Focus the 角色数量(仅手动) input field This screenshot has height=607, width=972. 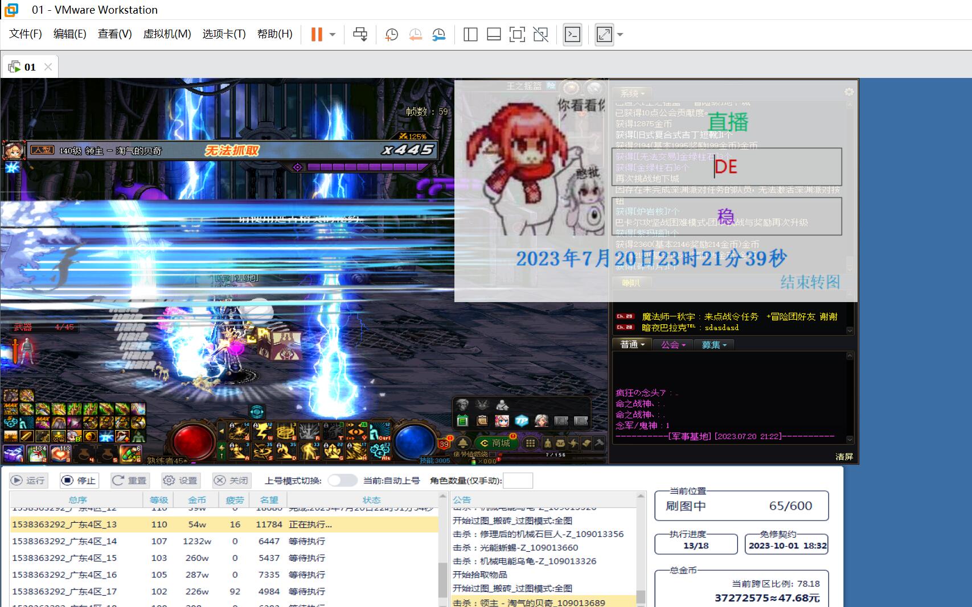518,481
